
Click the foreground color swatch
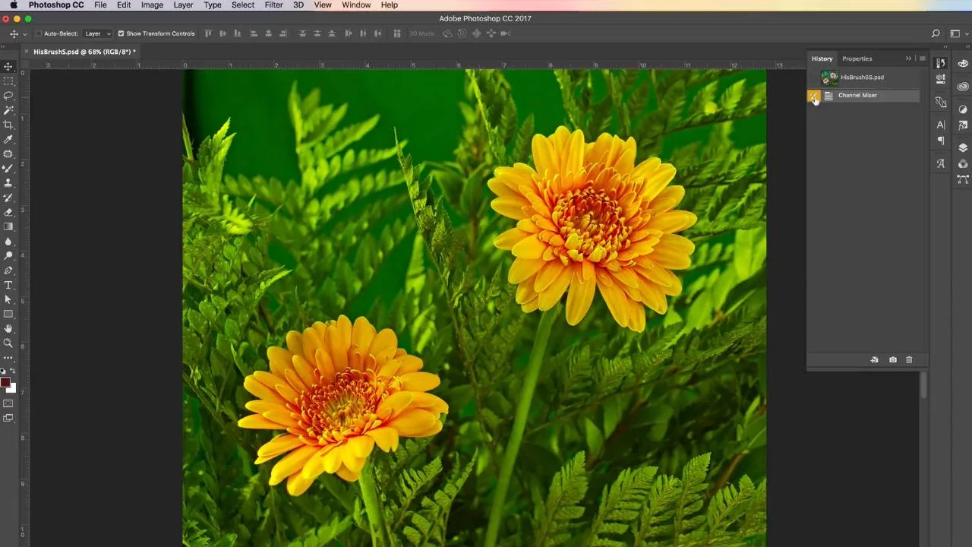[5, 382]
